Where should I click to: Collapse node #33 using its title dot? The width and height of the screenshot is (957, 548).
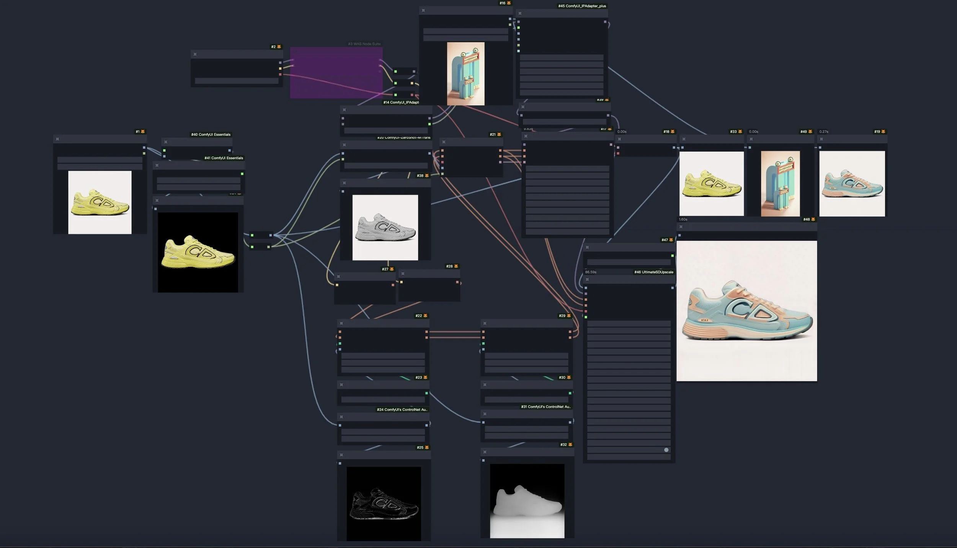coord(684,139)
